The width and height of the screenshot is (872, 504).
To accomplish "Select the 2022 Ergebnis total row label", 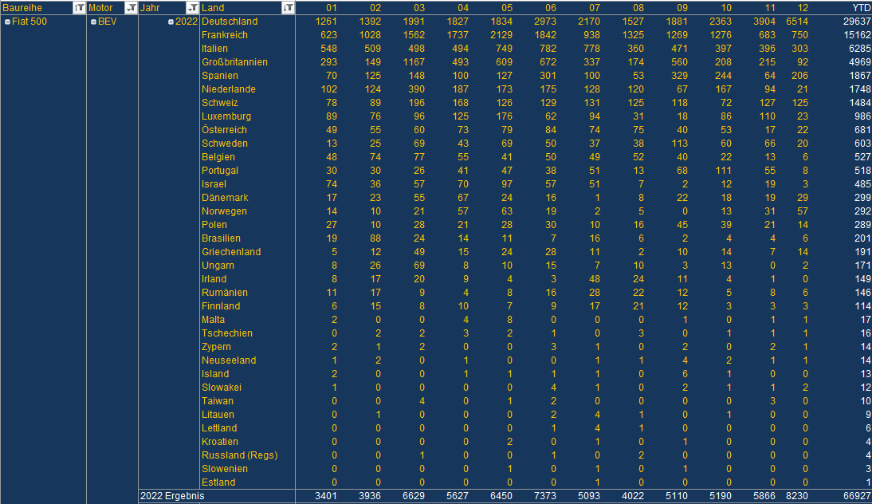I will (172, 496).
